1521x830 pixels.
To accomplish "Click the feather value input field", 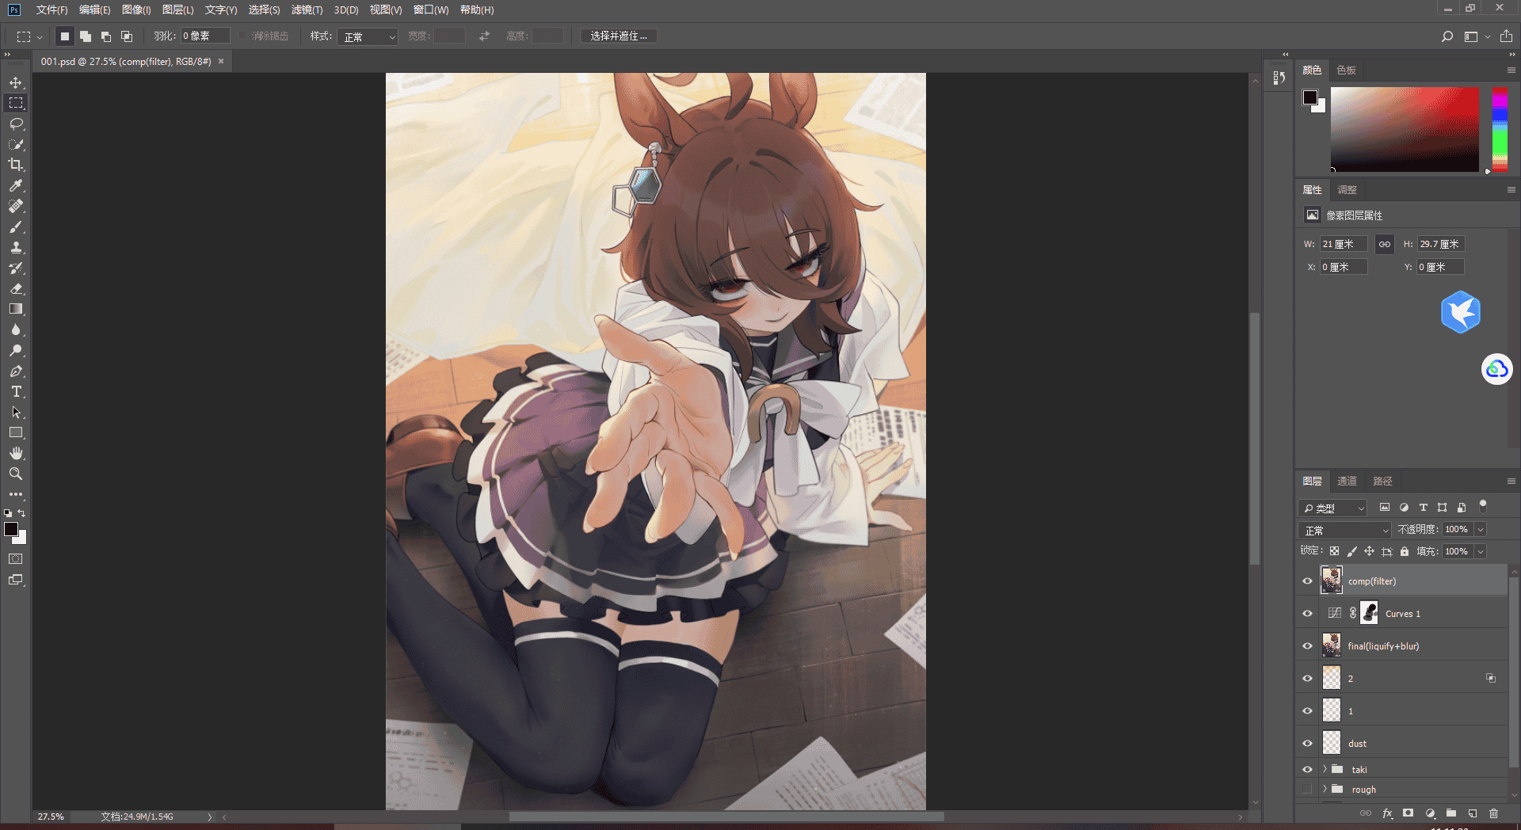I will click(x=205, y=36).
